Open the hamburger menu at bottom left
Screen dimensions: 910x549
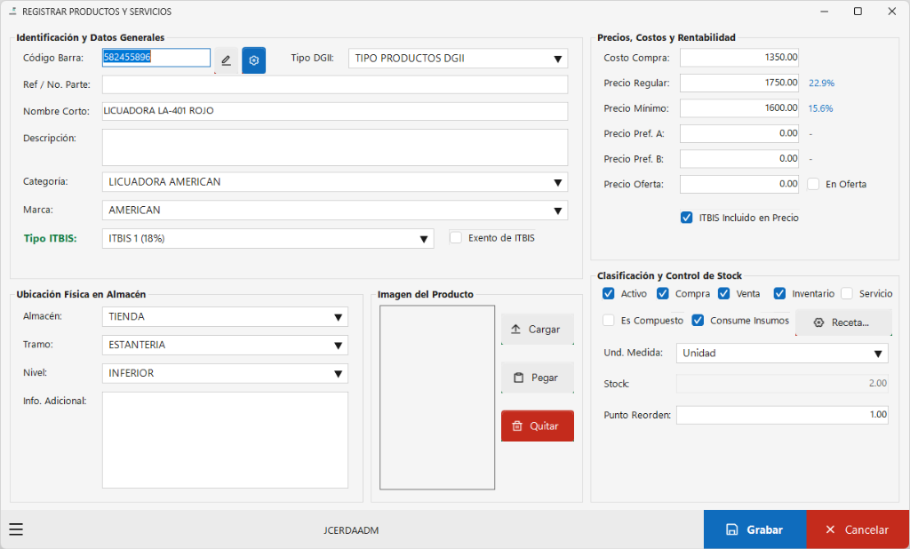pos(16,529)
